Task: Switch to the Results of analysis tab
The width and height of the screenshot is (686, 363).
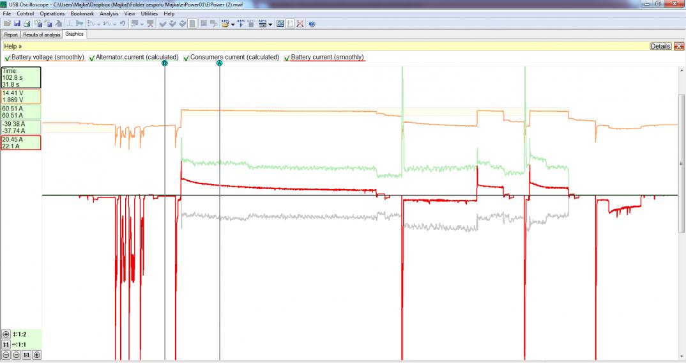Action: (x=42, y=35)
